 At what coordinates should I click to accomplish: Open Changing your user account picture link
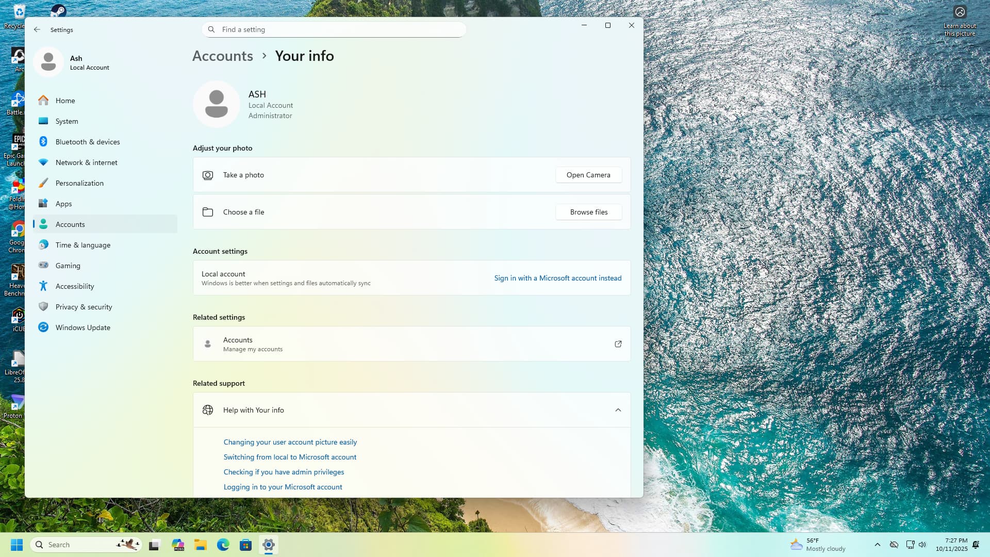pyautogui.click(x=290, y=442)
